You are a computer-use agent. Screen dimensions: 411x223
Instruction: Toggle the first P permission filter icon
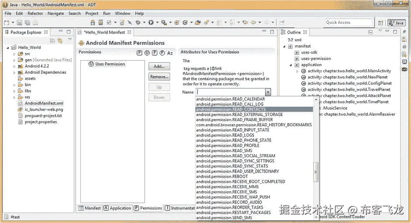point(139,53)
